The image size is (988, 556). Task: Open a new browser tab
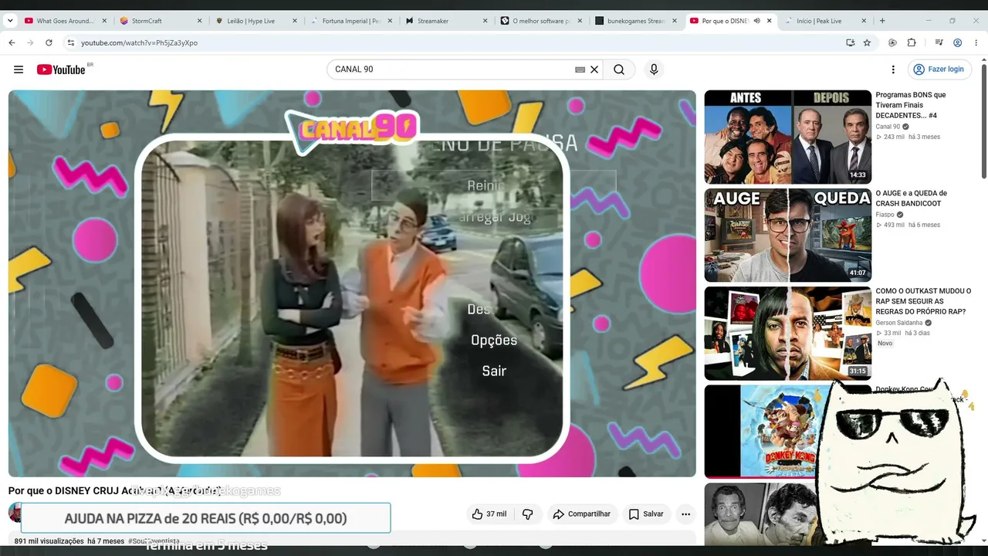[882, 21]
